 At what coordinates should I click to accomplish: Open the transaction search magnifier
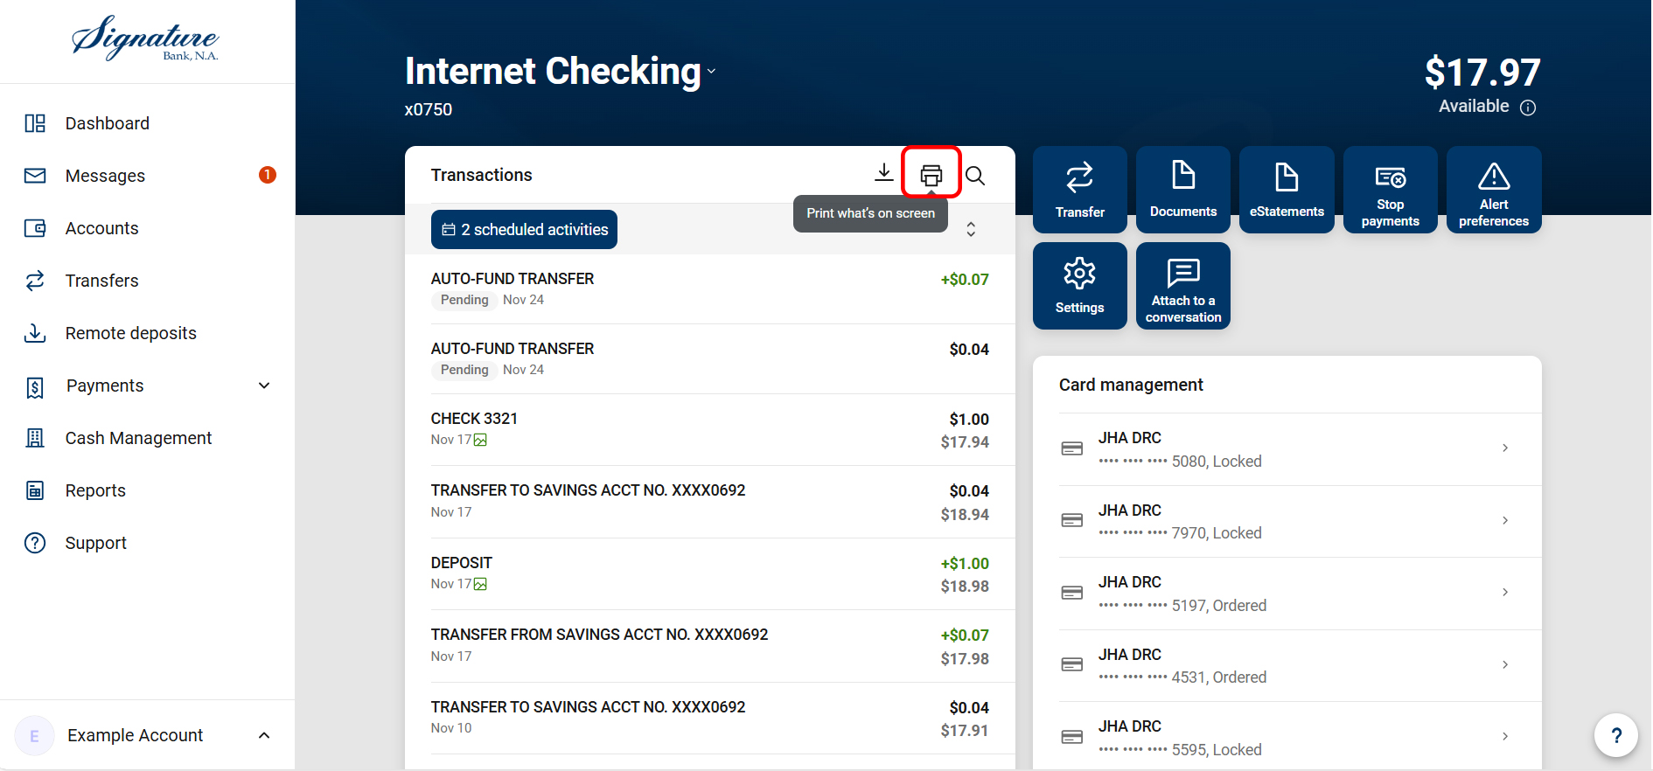tap(975, 176)
